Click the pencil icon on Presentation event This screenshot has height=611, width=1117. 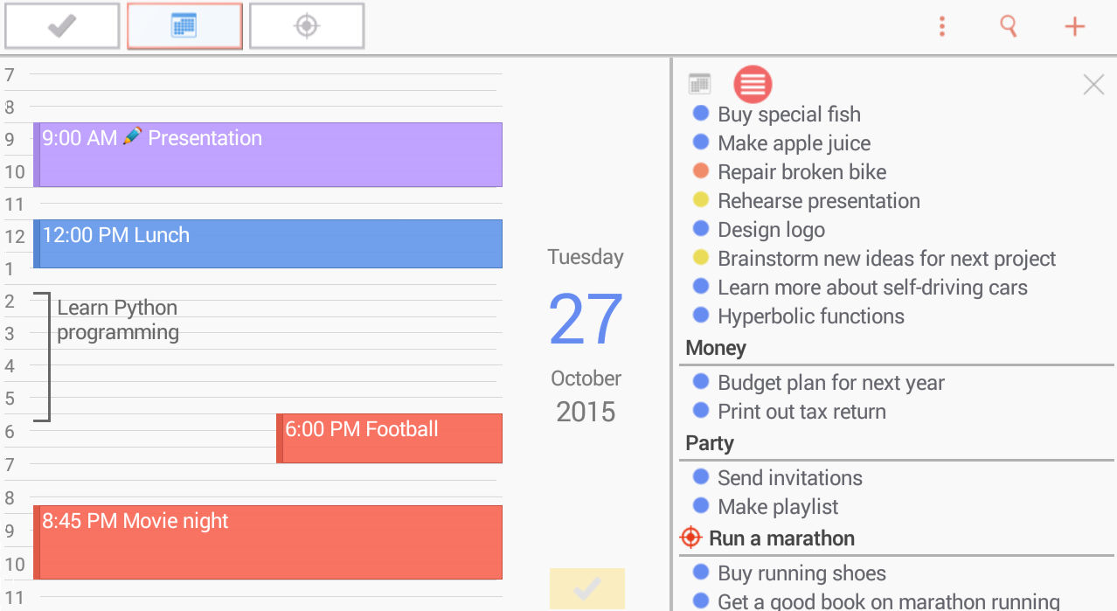[x=133, y=136]
